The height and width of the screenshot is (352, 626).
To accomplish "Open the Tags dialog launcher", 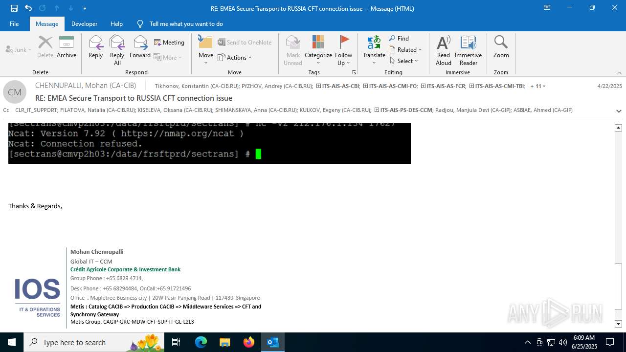I will coord(354,72).
